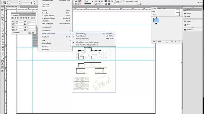Toggle the Hyphenate checkbox
Image resolution: width=204 pixels, height=114 pixels.
(13, 33)
